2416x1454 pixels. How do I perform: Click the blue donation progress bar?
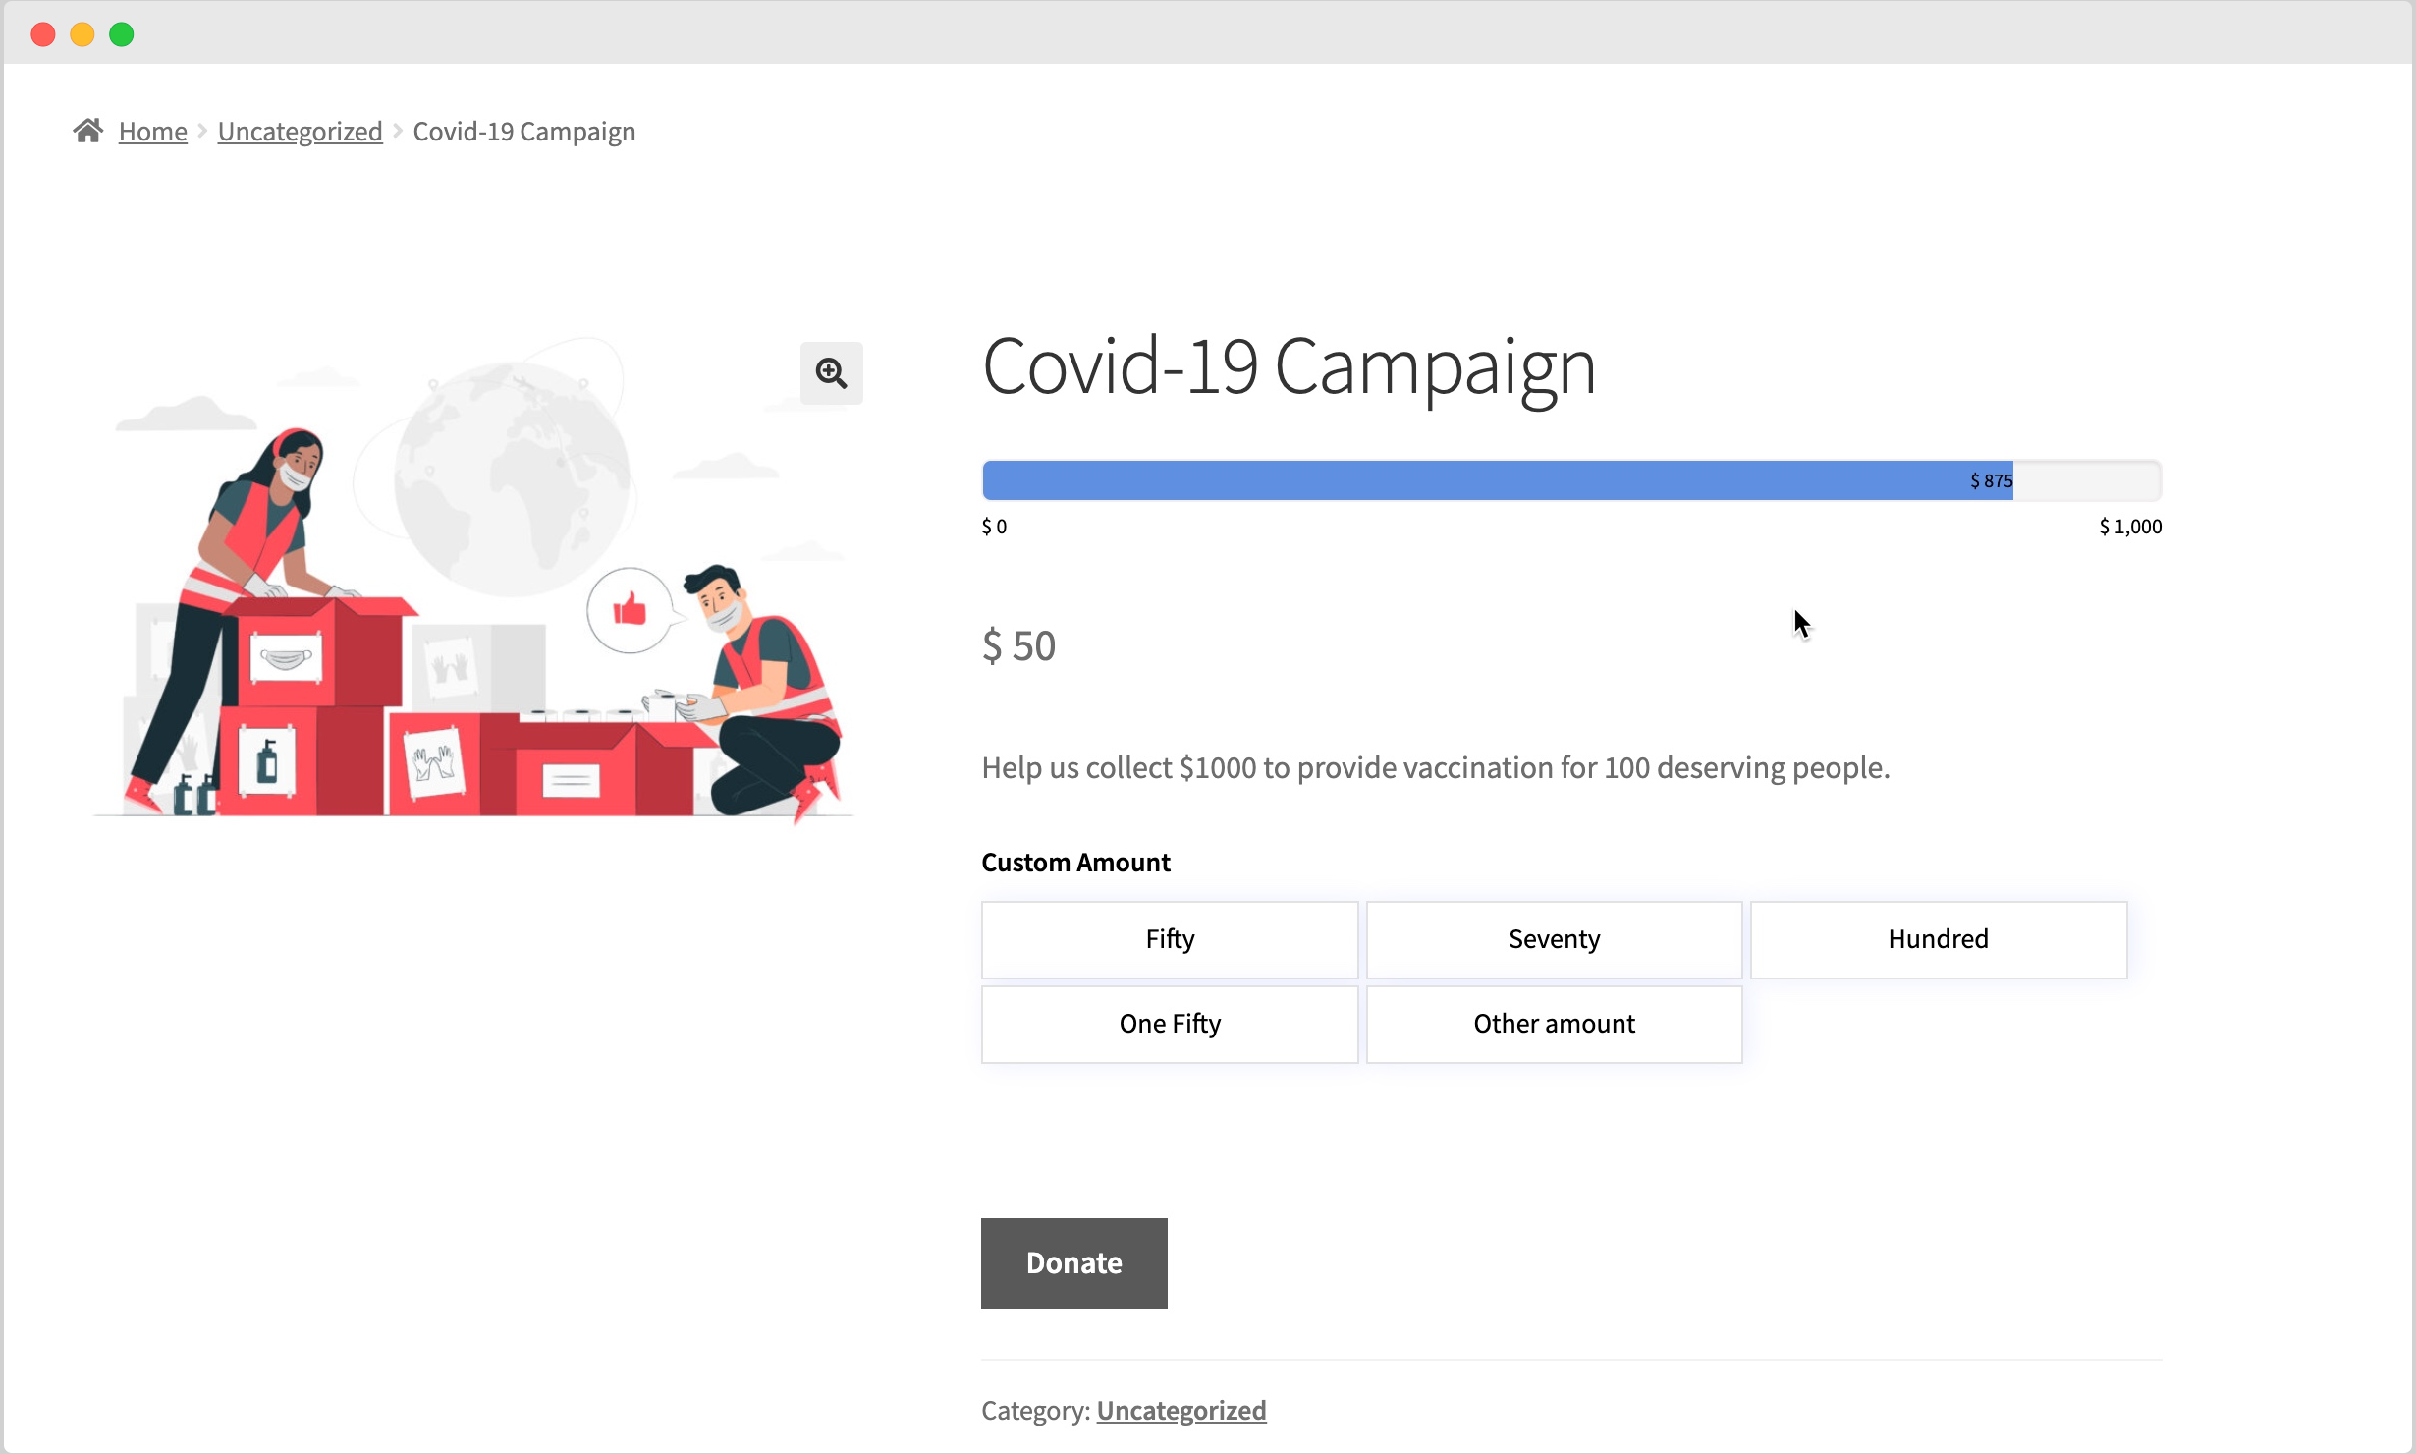click(1473, 480)
